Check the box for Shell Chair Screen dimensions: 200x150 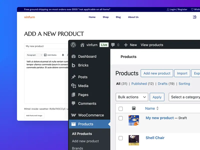point(120,138)
